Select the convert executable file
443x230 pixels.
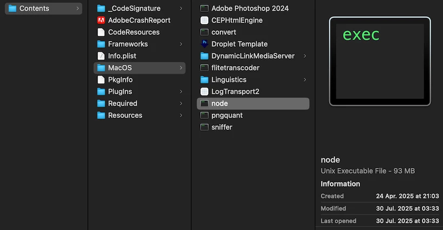click(x=223, y=32)
